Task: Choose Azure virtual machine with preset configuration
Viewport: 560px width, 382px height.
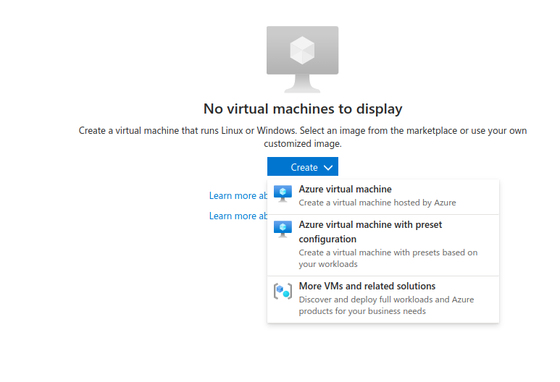Action: pos(383,245)
